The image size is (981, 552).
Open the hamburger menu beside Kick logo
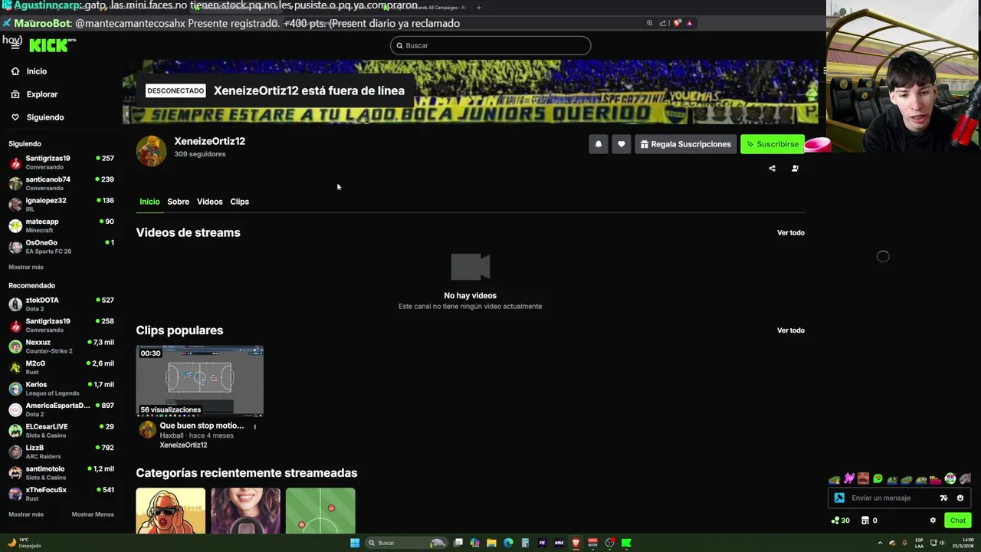15,45
